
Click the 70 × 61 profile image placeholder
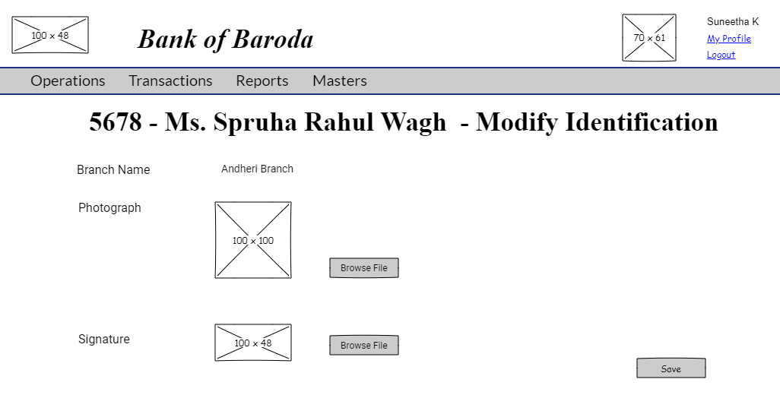[649, 38]
